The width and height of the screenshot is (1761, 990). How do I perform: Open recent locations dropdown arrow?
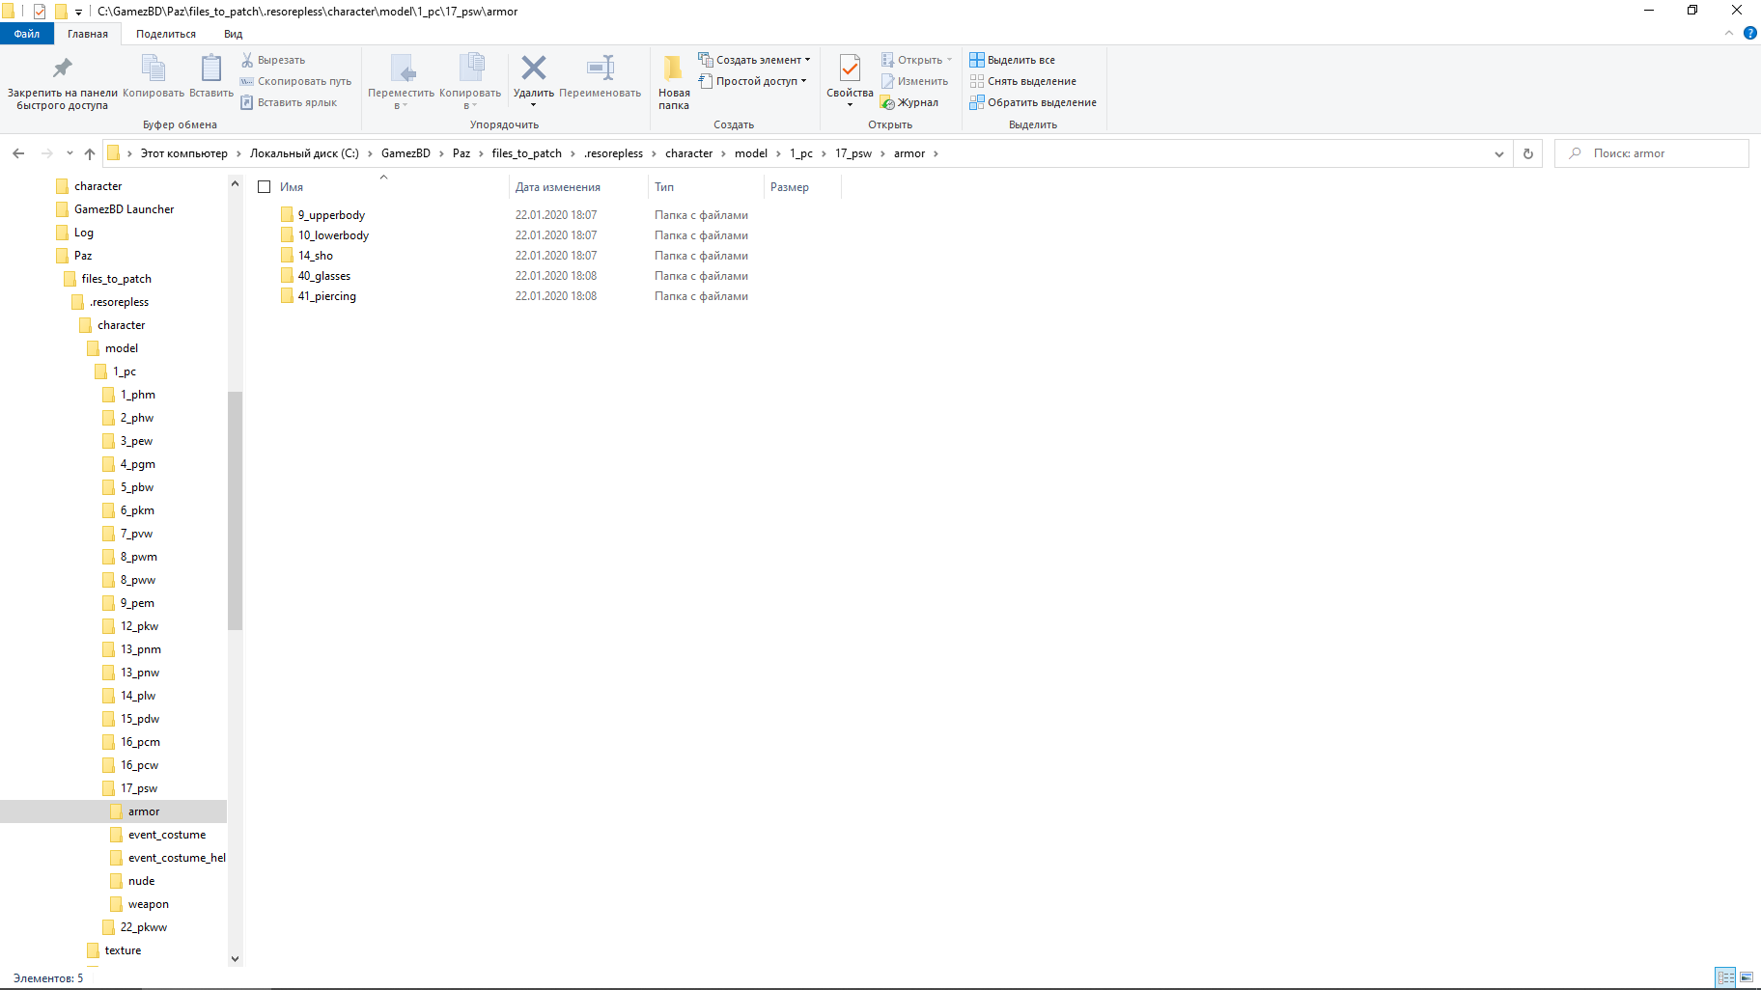pyautogui.click(x=70, y=153)
